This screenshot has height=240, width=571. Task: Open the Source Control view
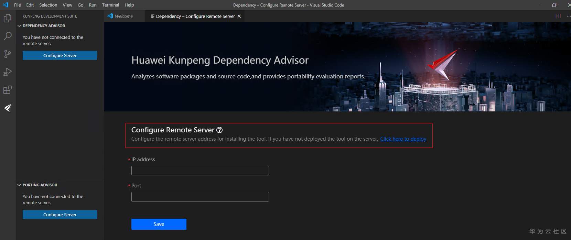[x=8, y=54]
